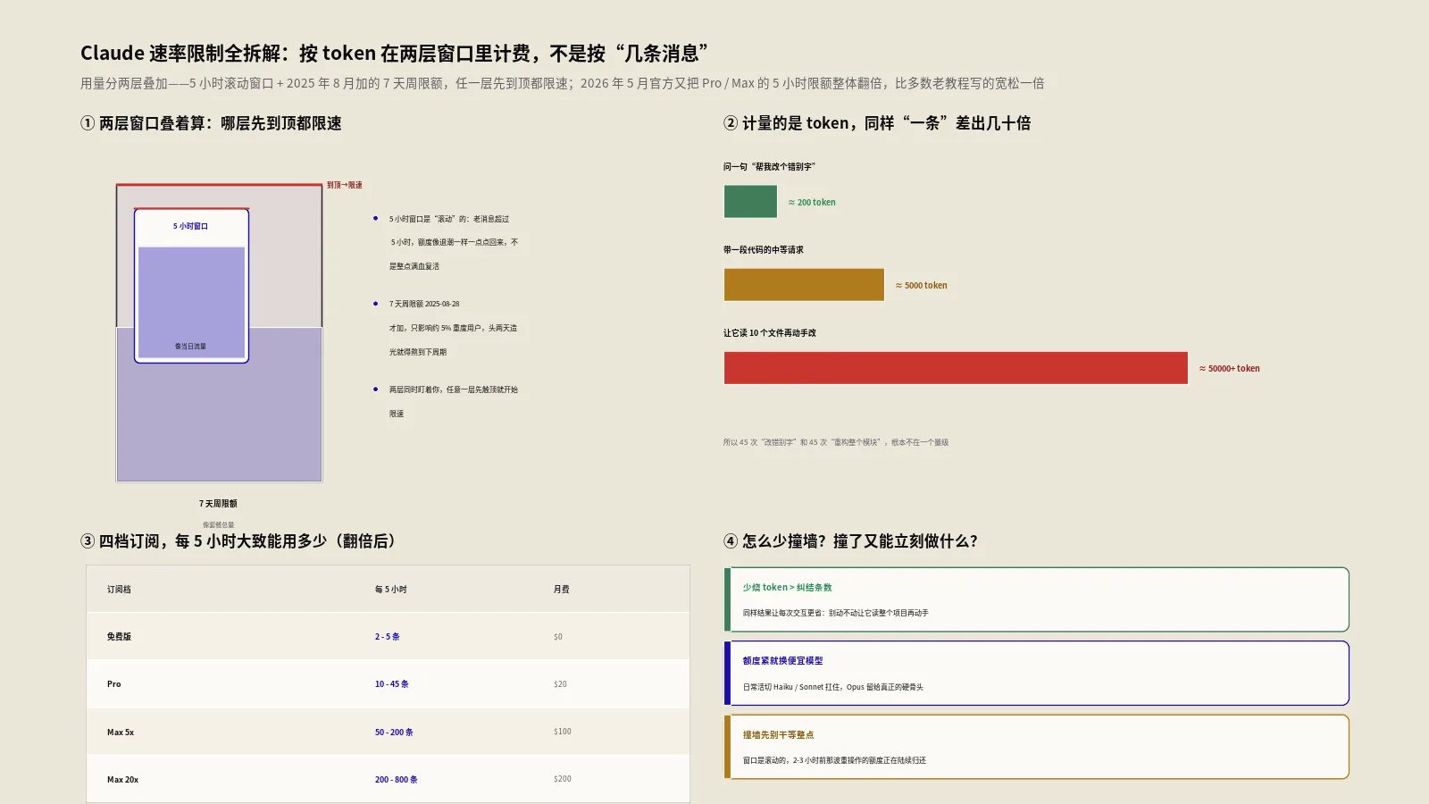Click the label 问一句"帮我改个错别字"
The height and width of the screenshot is (804, 1429).
click(769, 166)
